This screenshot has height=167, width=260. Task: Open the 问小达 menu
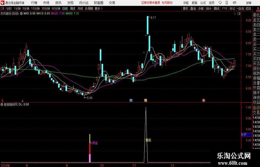[84, 3]
